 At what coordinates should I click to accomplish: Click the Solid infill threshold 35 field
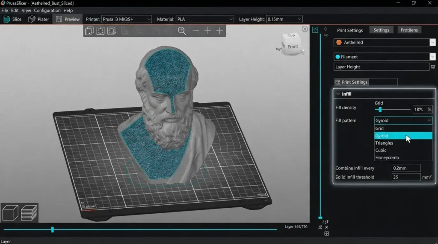pos(406,177)
